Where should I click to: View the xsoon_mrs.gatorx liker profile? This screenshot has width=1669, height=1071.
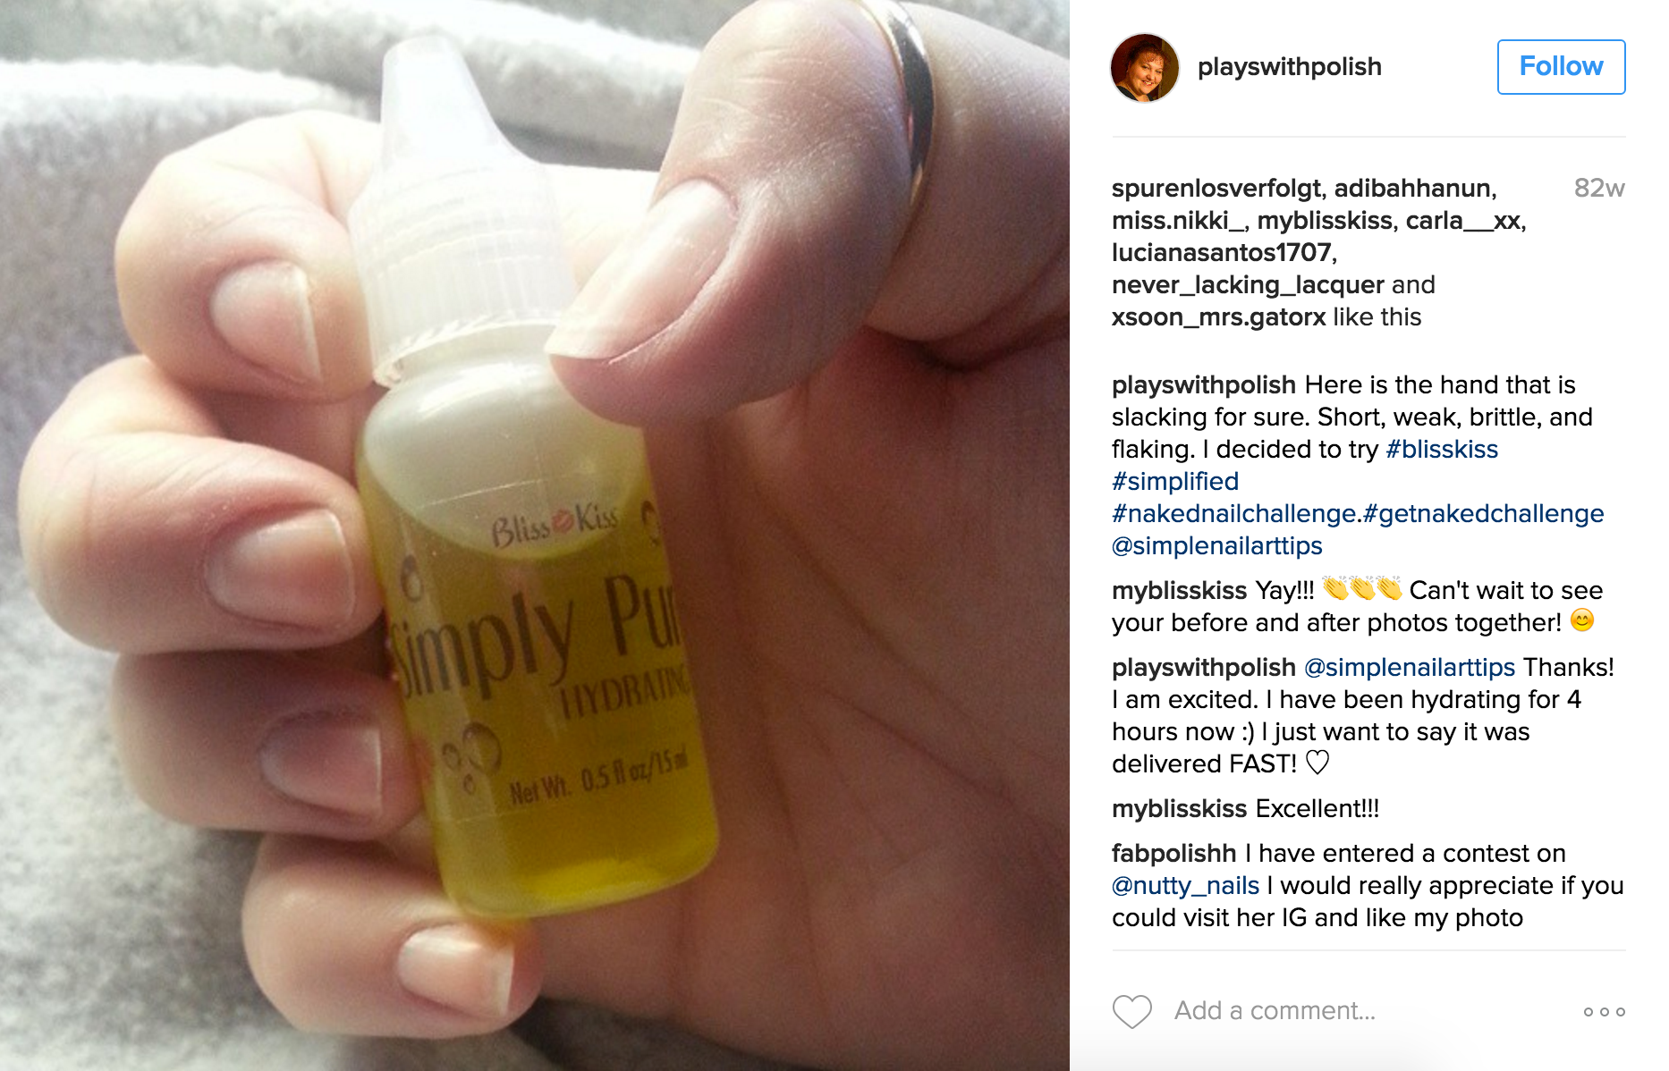coord(1218,316)
